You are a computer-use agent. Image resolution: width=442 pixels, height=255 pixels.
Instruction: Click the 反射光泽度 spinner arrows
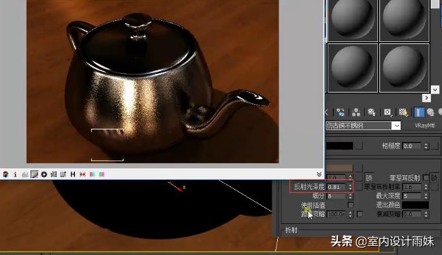click(350, 187)
